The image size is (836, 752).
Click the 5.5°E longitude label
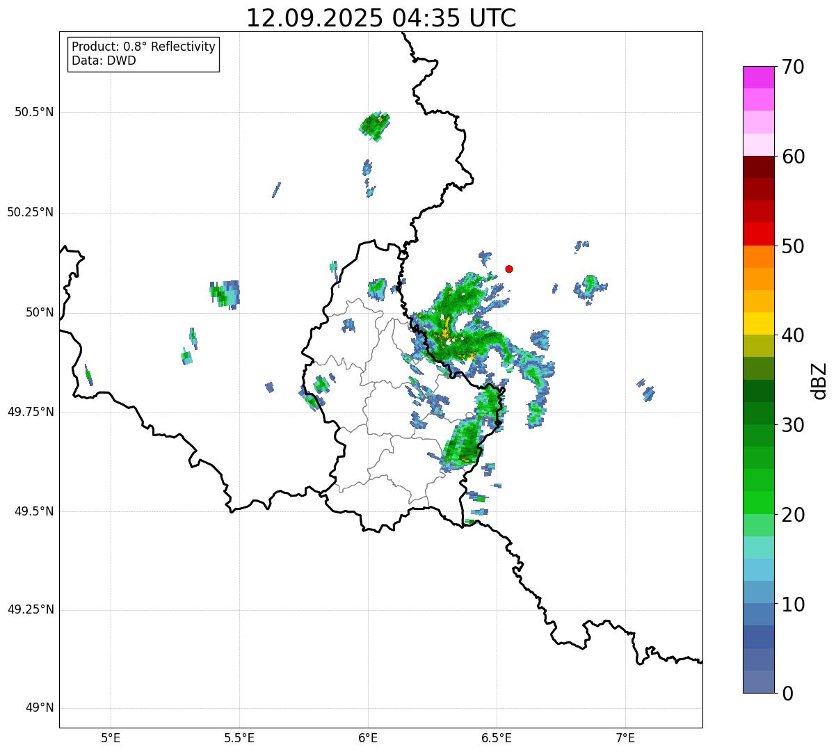(x=239, y=738)
